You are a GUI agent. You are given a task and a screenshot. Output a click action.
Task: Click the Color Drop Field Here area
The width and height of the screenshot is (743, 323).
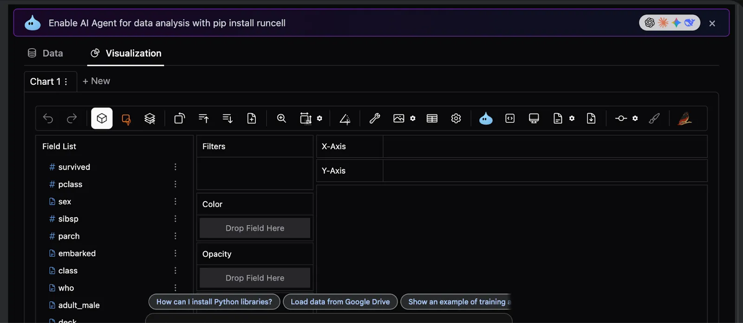point(254,228)
